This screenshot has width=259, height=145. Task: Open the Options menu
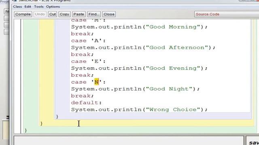click(x=53, y=6)
